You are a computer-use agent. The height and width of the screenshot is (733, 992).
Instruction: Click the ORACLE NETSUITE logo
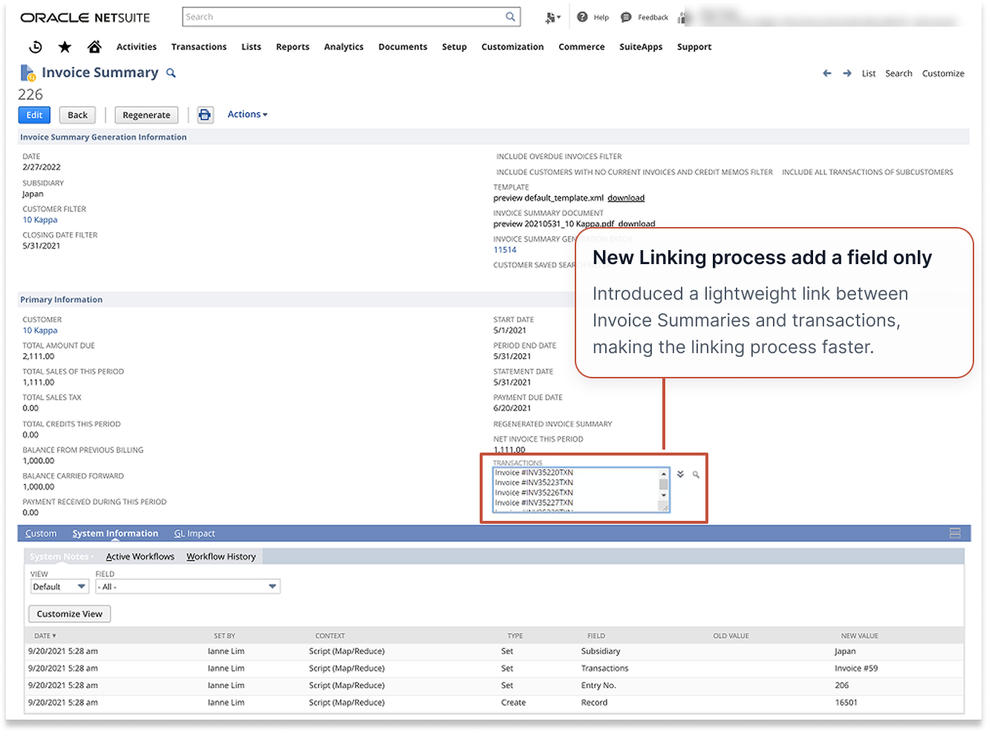point(85,17)
